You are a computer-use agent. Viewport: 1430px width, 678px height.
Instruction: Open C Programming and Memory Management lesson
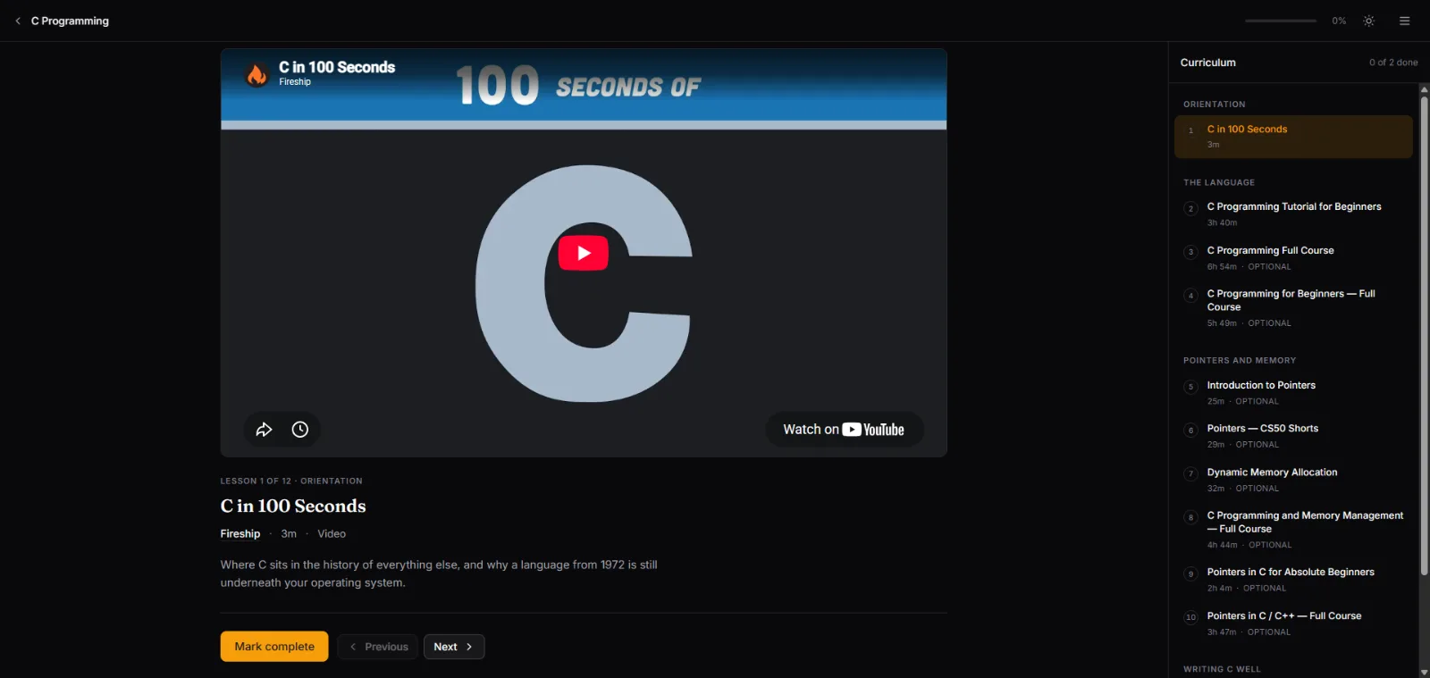(1293, 530)
